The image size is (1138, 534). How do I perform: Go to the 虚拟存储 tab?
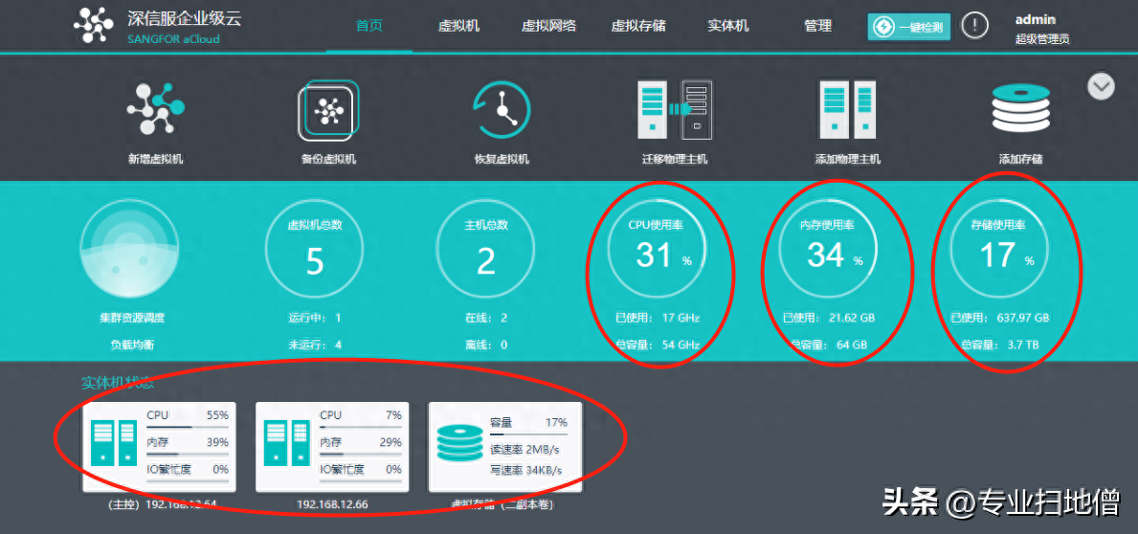tap(638, 26)
